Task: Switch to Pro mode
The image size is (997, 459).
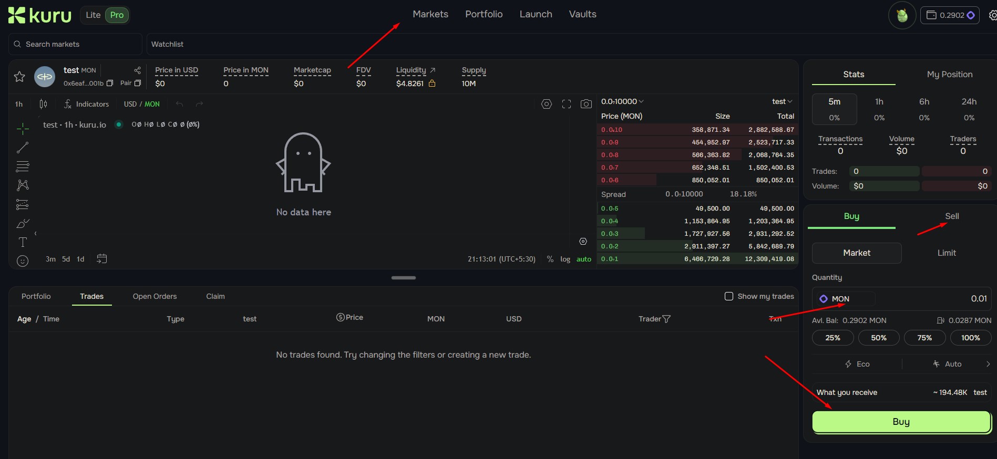Action: (117, 15)
